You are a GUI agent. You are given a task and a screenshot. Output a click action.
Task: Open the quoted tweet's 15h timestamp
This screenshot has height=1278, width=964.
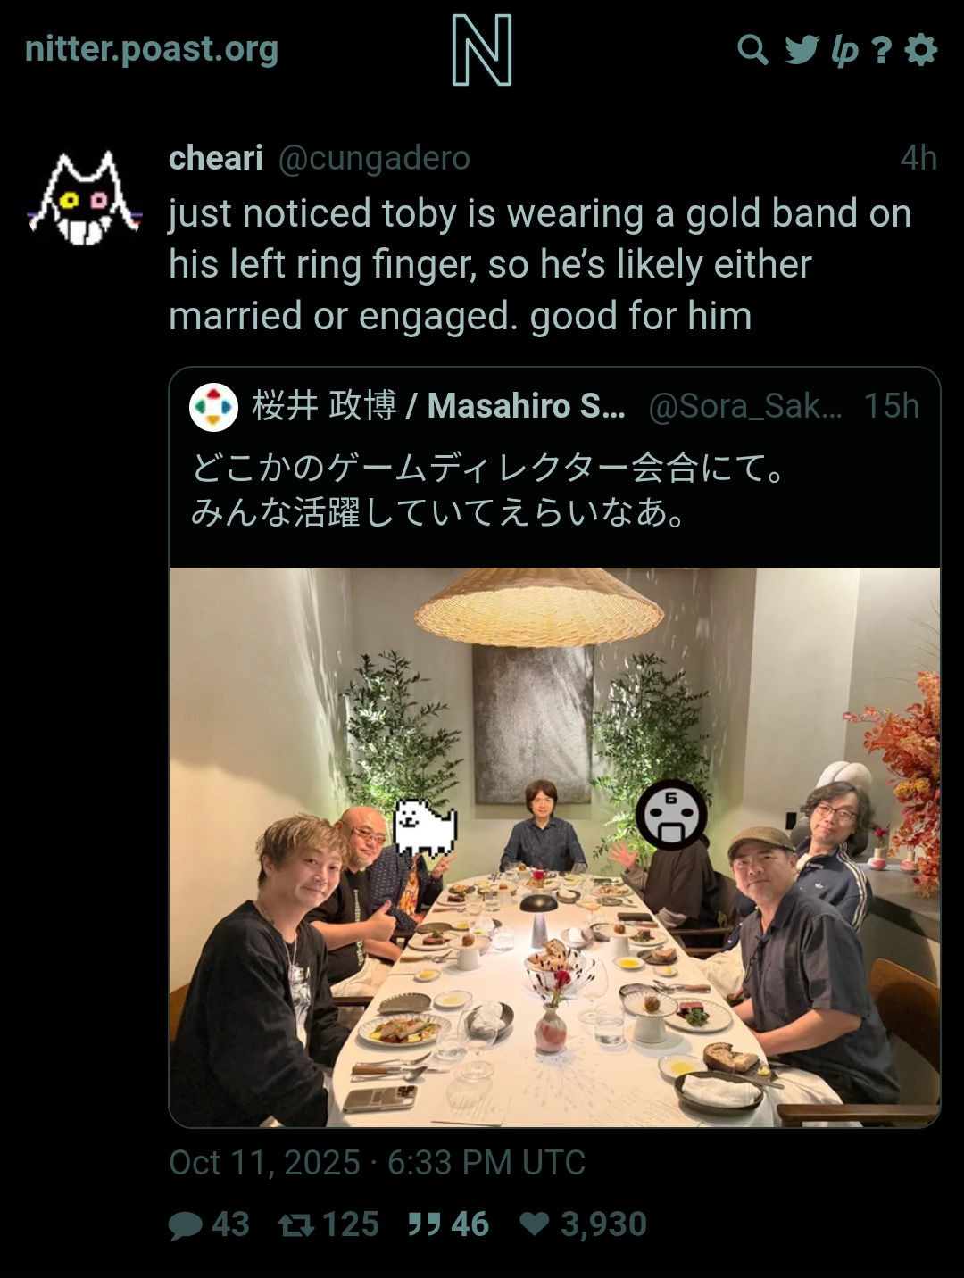(891, 406)
